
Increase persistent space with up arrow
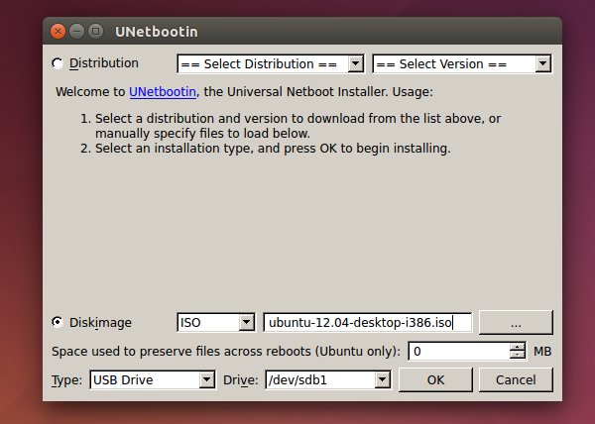(518, 347)
